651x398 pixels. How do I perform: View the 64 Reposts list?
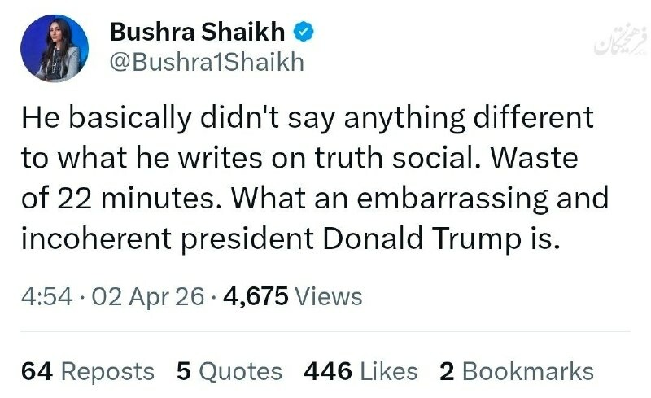point(87,371)
